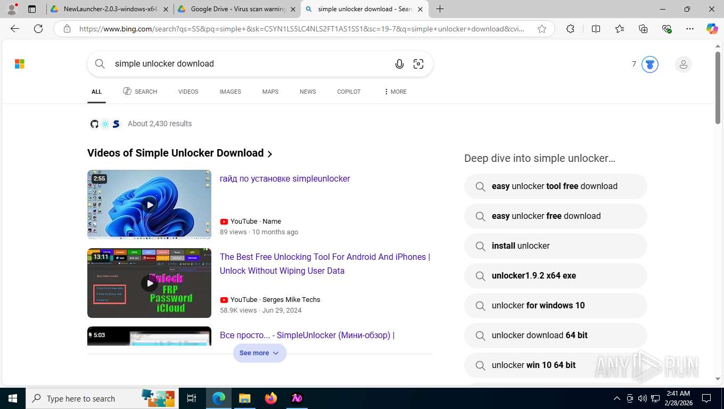Search unlocker for windows 10 suggestion
Viewport: 724px width, 409px height.
pos(555,306)
